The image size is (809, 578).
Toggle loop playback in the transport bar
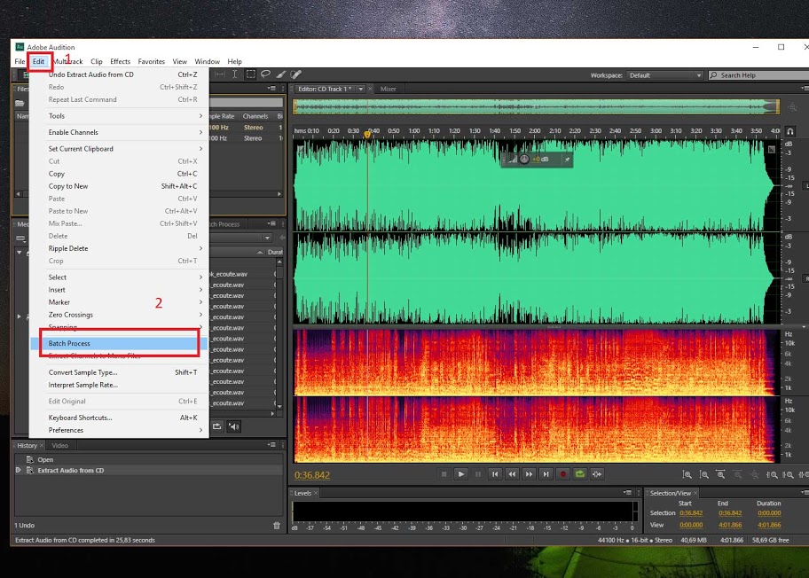coord(579,474)
